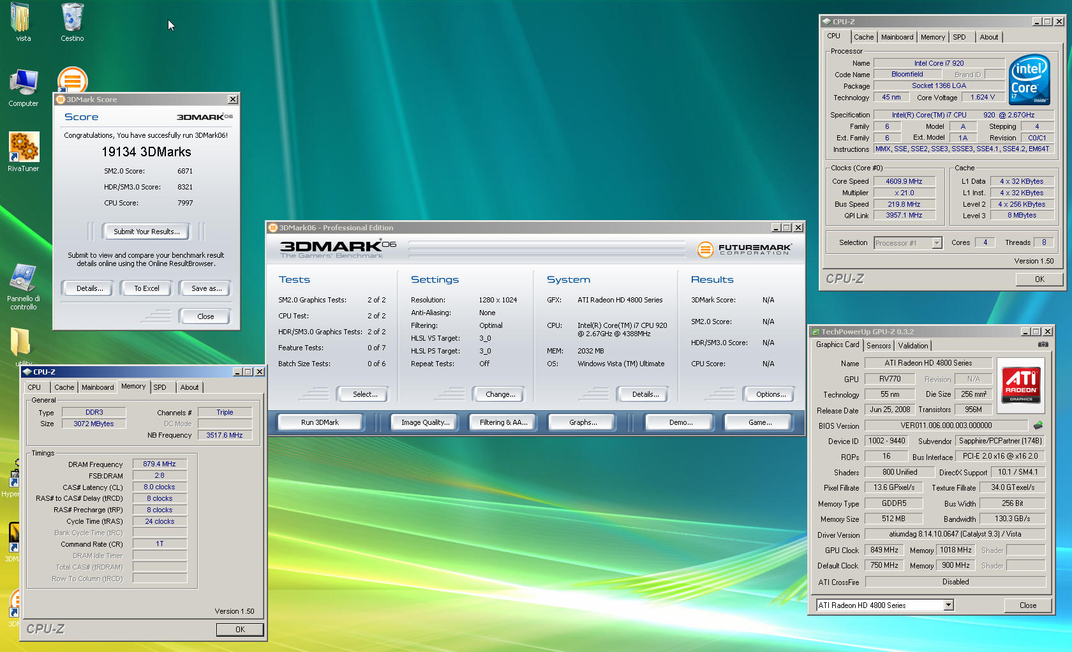This screenshot has height=652, width=1072.
Task: Click the 3DMark06 title bar icon
Action: (273, 228)
